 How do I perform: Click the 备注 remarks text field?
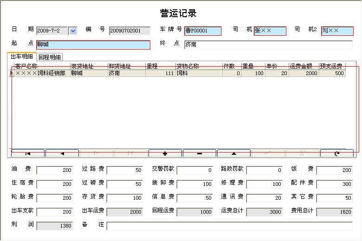click(230, 226)
